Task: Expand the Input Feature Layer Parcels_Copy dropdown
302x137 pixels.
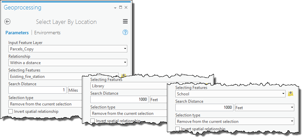Action: pos(125,49)
